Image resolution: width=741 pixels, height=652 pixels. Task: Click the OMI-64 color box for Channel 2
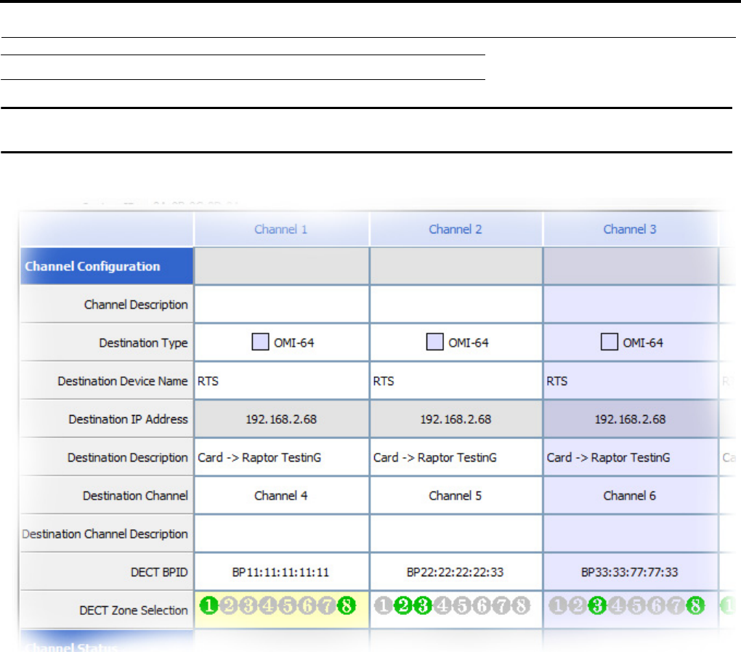click(x=434, y=342)
